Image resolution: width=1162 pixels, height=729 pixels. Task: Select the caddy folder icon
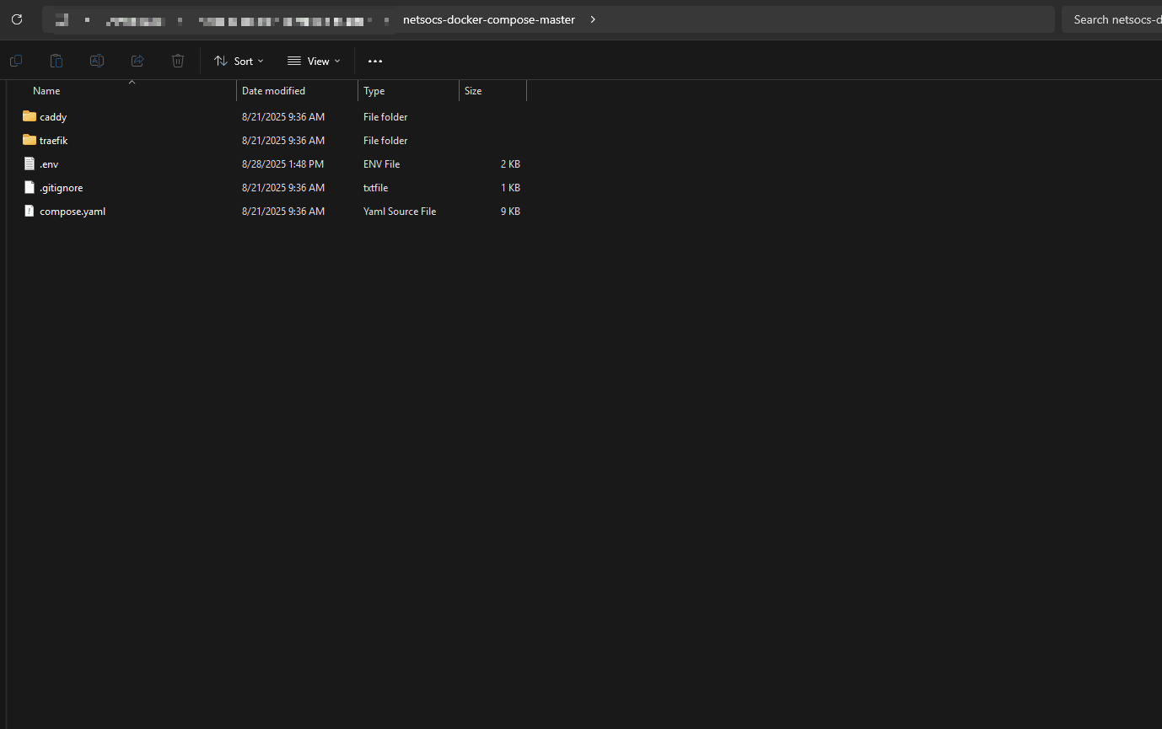30,116
